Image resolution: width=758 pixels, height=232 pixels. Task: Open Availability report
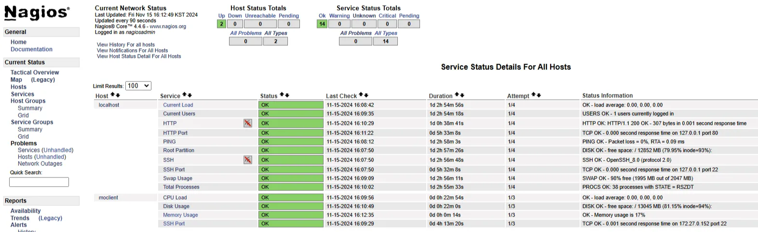(x=26, y=211)
